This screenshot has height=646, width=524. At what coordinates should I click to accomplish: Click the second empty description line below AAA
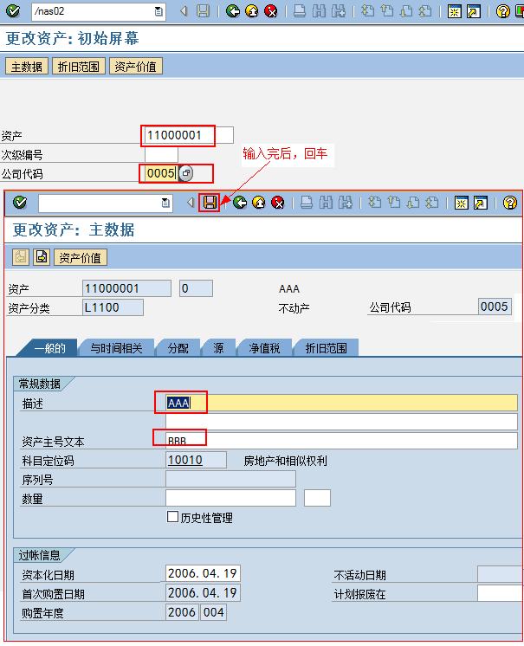(x=341, y=422)
